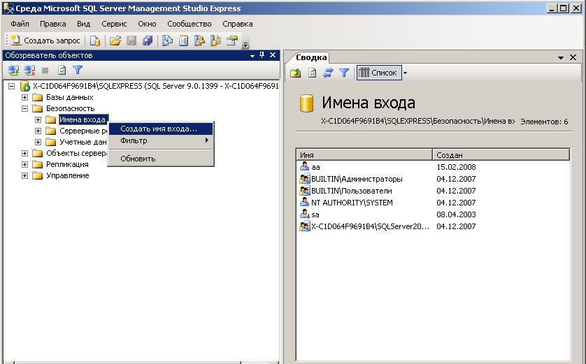This screenshot has height=364, width=586.
Task: Click the synchronize arrows icon in Сводка
Action: tap(328, 73)
